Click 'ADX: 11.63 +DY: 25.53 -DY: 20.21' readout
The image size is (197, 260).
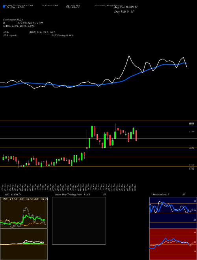25,199
